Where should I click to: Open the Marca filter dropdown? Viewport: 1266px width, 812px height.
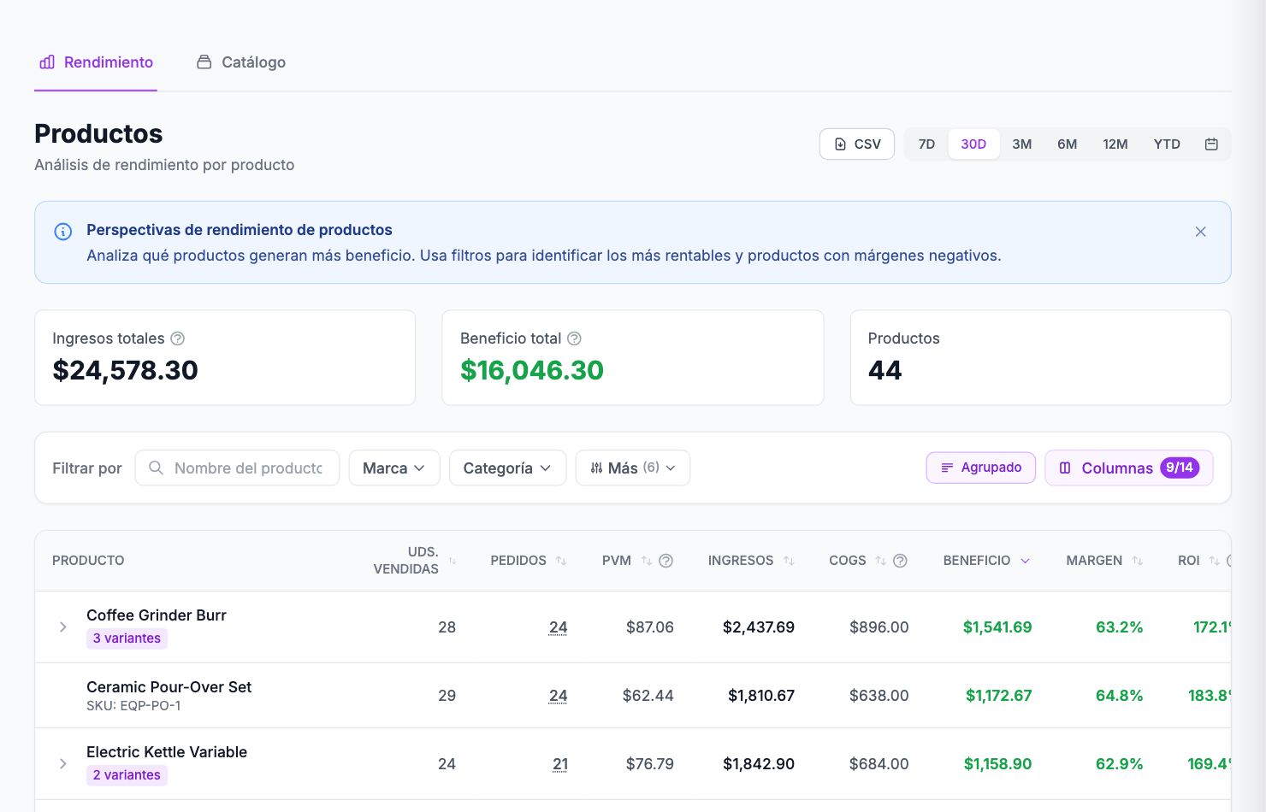394,468
